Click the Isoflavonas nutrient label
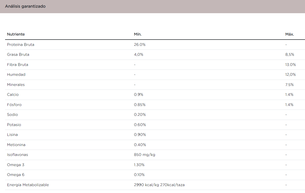This screenshot has width=305, height=193. coord(17,155)
